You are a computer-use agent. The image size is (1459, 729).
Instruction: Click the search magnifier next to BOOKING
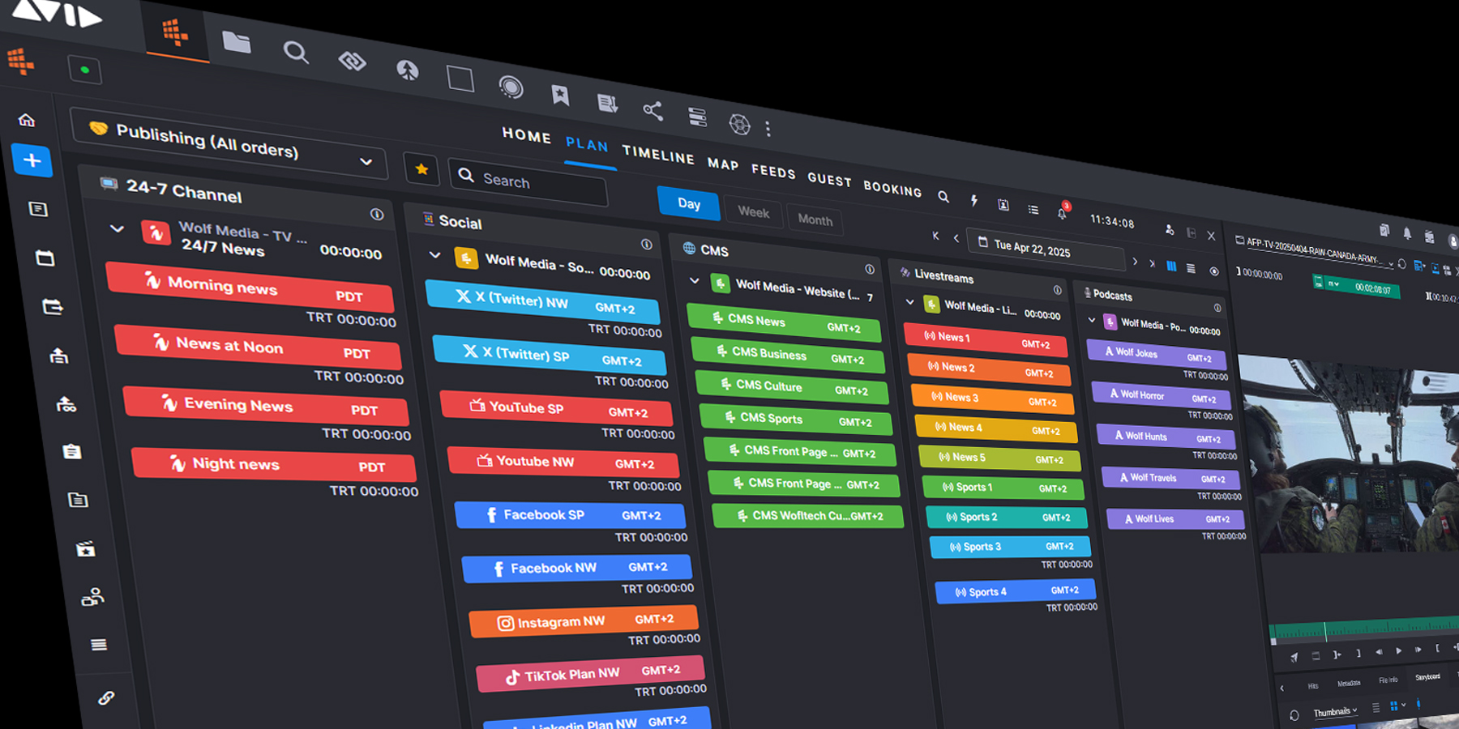click(x=943, y=196)
